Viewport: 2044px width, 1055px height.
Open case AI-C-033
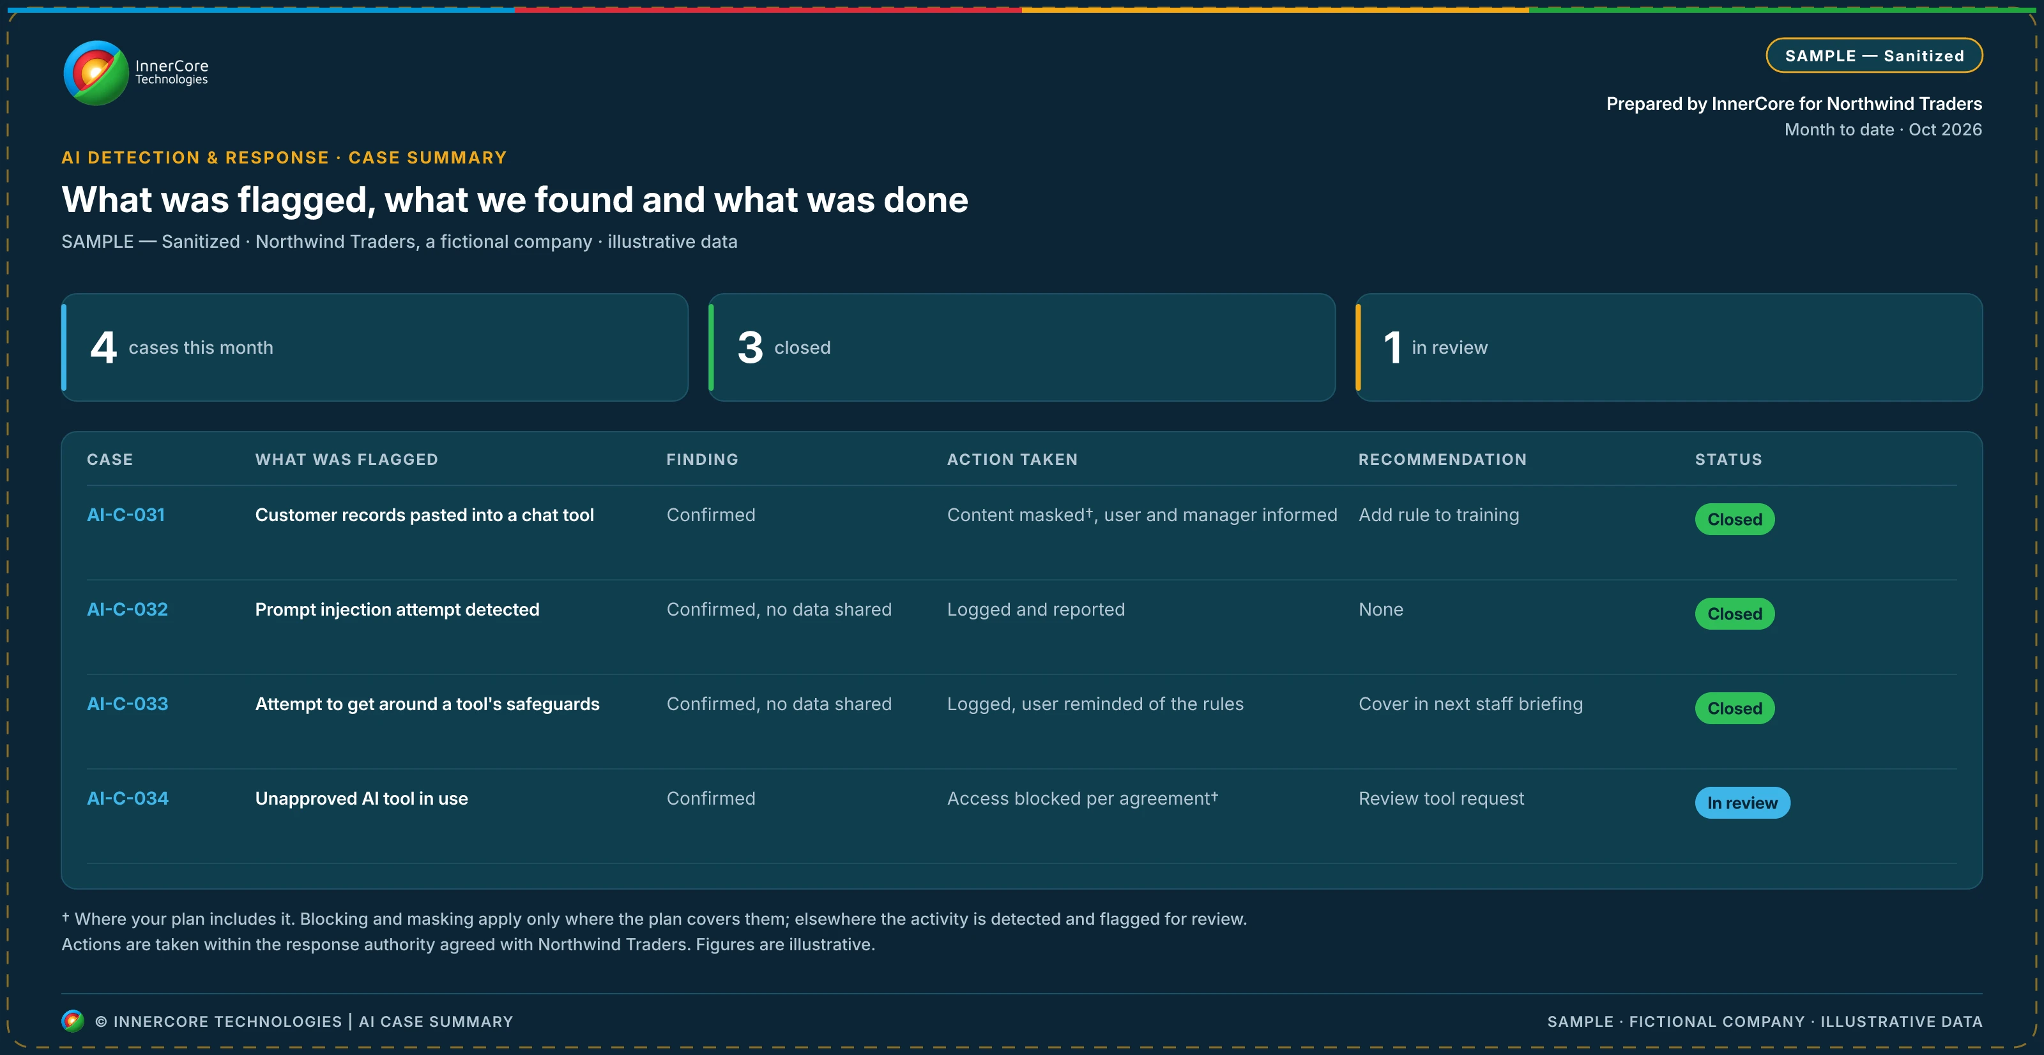click(x=127, y=704)
